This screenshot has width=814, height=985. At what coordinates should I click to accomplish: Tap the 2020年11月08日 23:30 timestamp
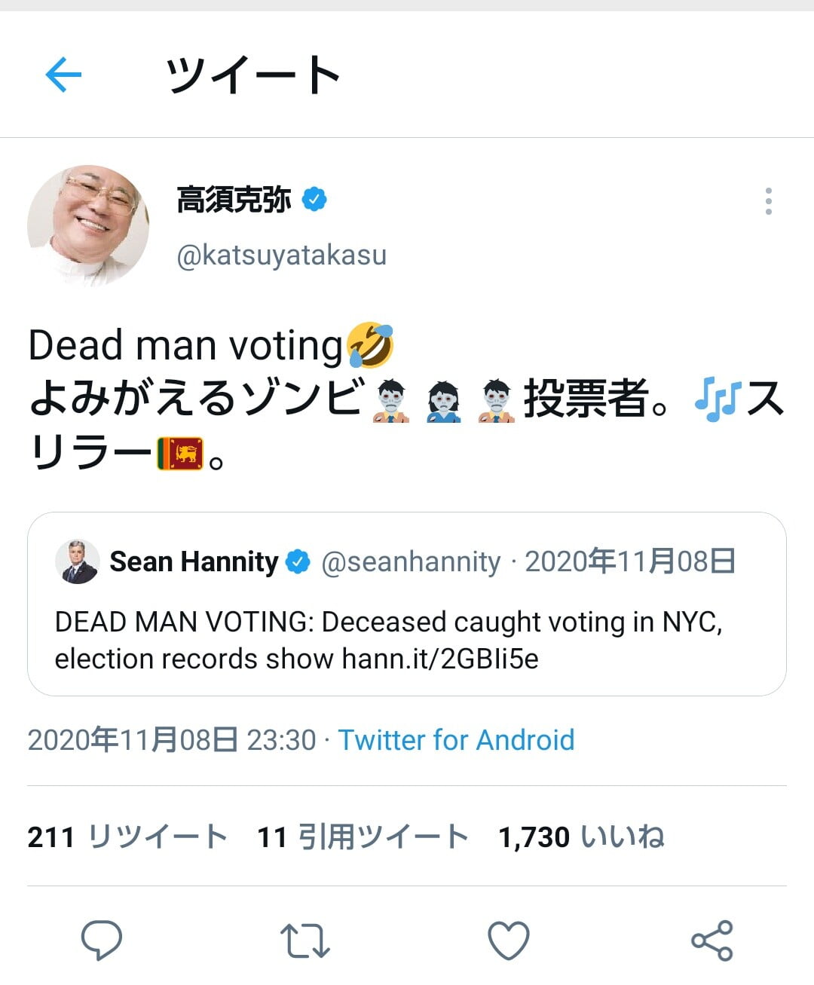click(x=172, y=740)
